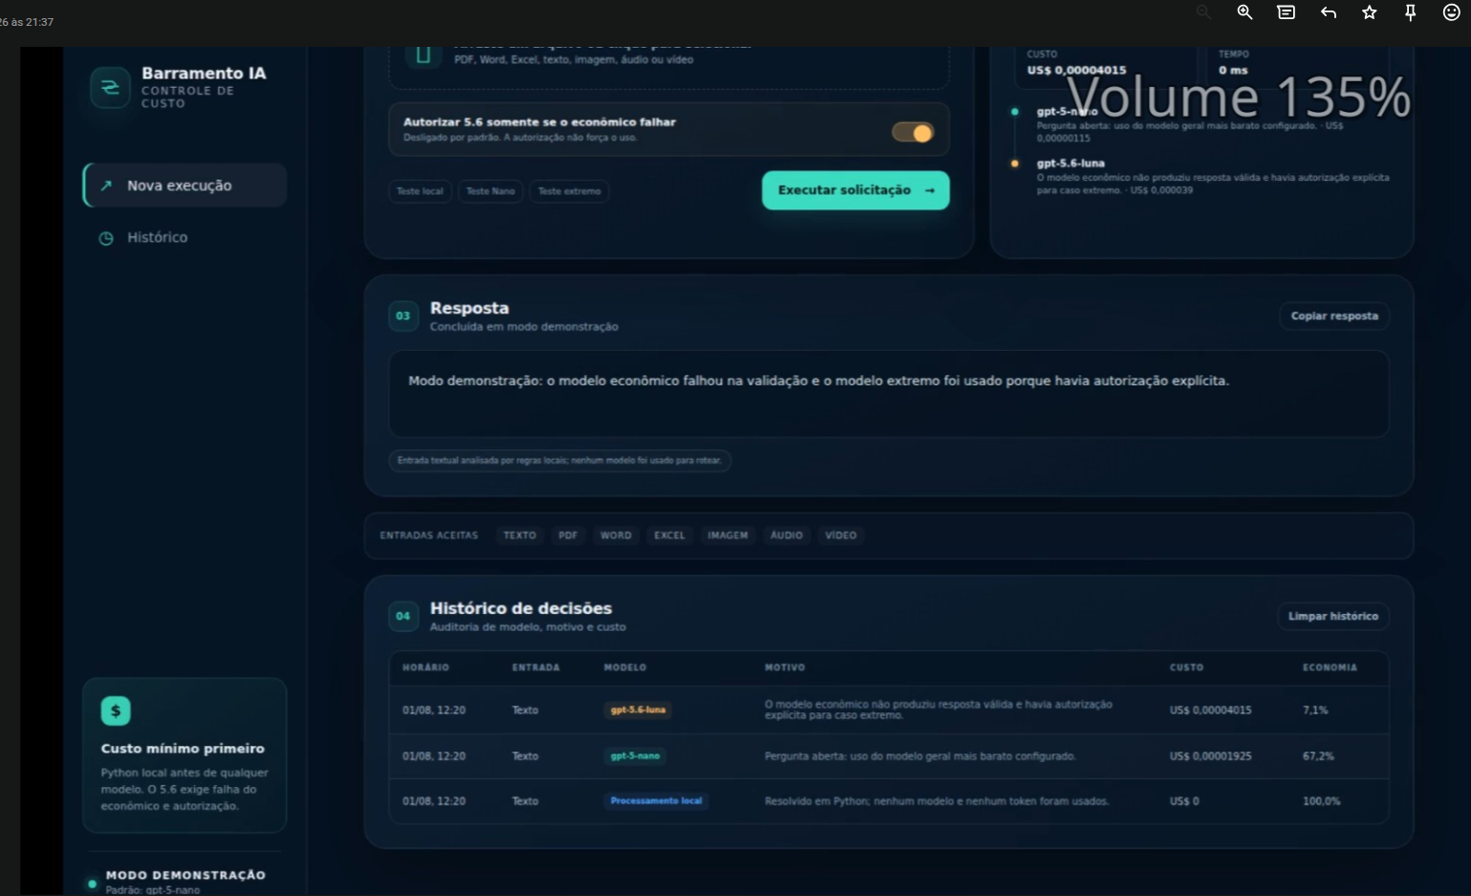Click the EXCEL accepted input tag
This screenshot has height=896, width=1471.
669,535
